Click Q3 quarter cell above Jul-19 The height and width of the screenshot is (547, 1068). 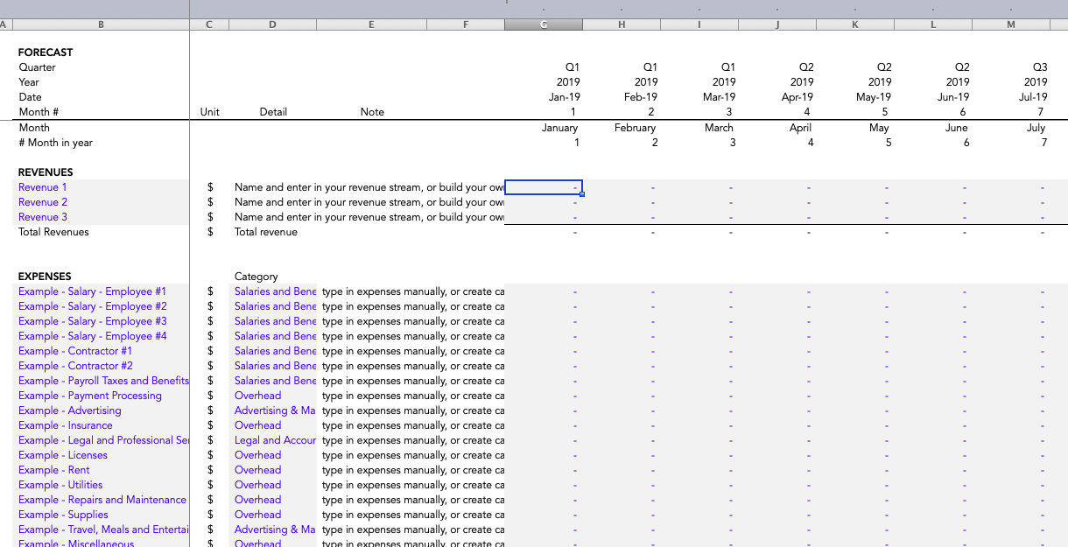coord(1040,67)
